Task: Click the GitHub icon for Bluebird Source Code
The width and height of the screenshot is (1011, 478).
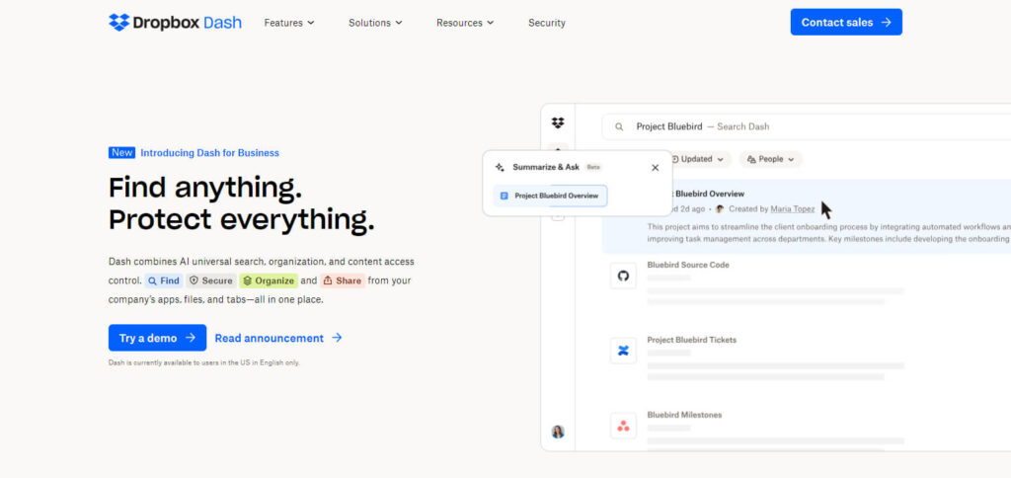Action: [x=623, y=277]
